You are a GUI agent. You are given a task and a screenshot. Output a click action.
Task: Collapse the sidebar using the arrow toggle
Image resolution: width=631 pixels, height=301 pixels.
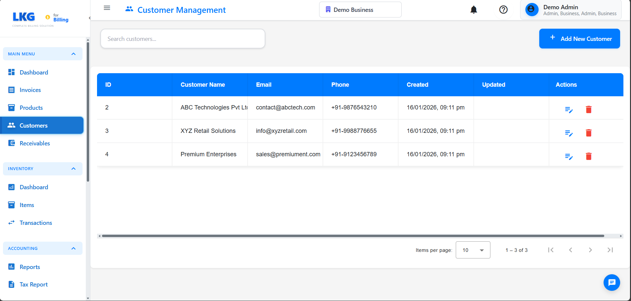tap(89, 18)
